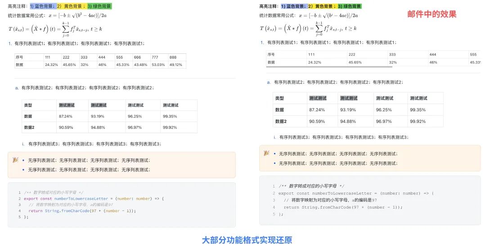
Task: Click comment '数字转成对应的小写字母' in email-version code
Action: coord(311,186)
